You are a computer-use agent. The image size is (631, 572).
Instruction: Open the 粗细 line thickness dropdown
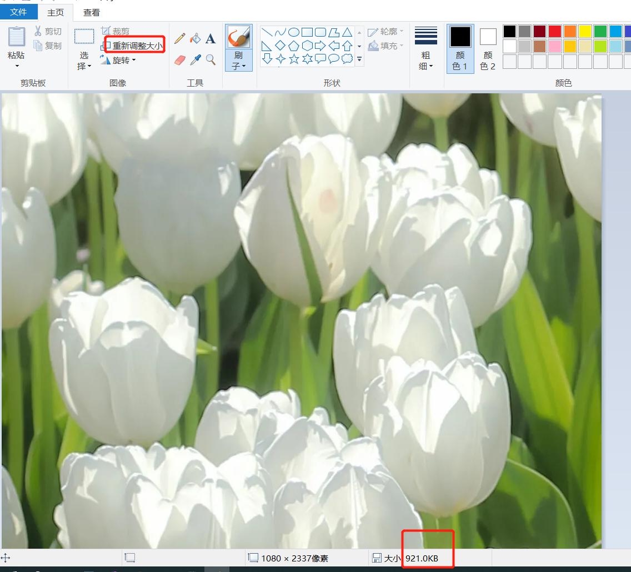point(425,61)
